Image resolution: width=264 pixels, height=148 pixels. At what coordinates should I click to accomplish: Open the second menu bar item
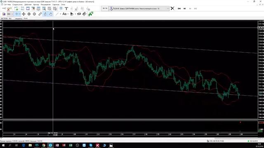17,5
